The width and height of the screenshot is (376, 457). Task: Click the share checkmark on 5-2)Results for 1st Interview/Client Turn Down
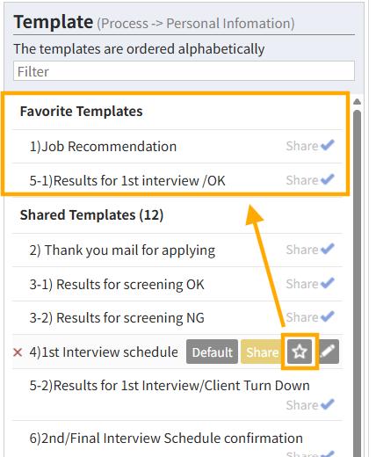(x=328, y=404)
